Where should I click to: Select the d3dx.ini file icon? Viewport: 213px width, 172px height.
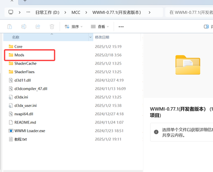click(x=11, y=97)
